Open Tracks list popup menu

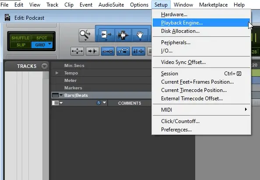[x=44, y=66]
